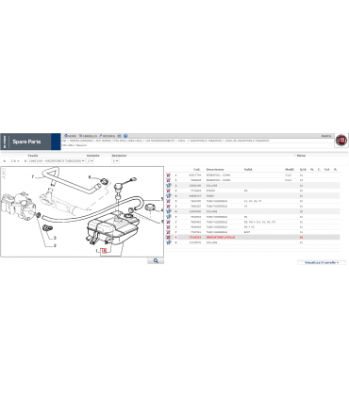Click the small icon at the diagram's top-left corner

4,171
